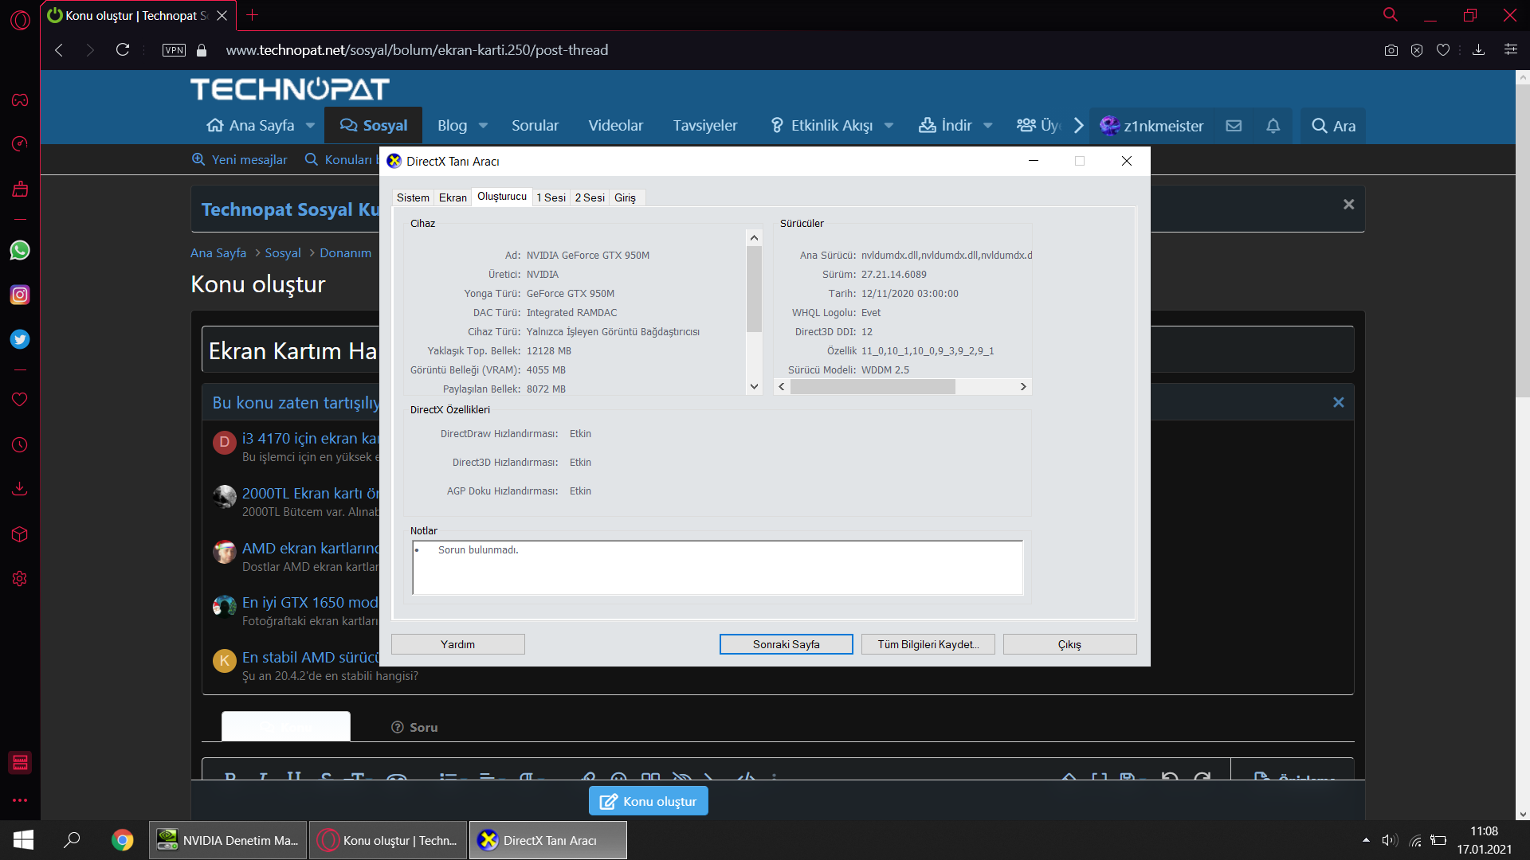Expand Etkinlik Akışı dropdown arrow
This screenshot has width=1530, height=860.
[889, 126]
